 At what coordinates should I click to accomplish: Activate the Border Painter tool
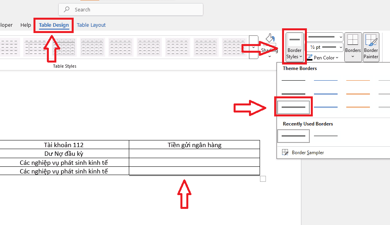tap(371, 47)
